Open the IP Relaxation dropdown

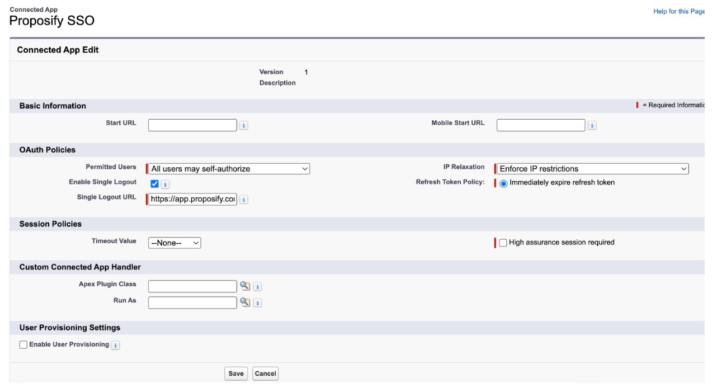point(592,168)
